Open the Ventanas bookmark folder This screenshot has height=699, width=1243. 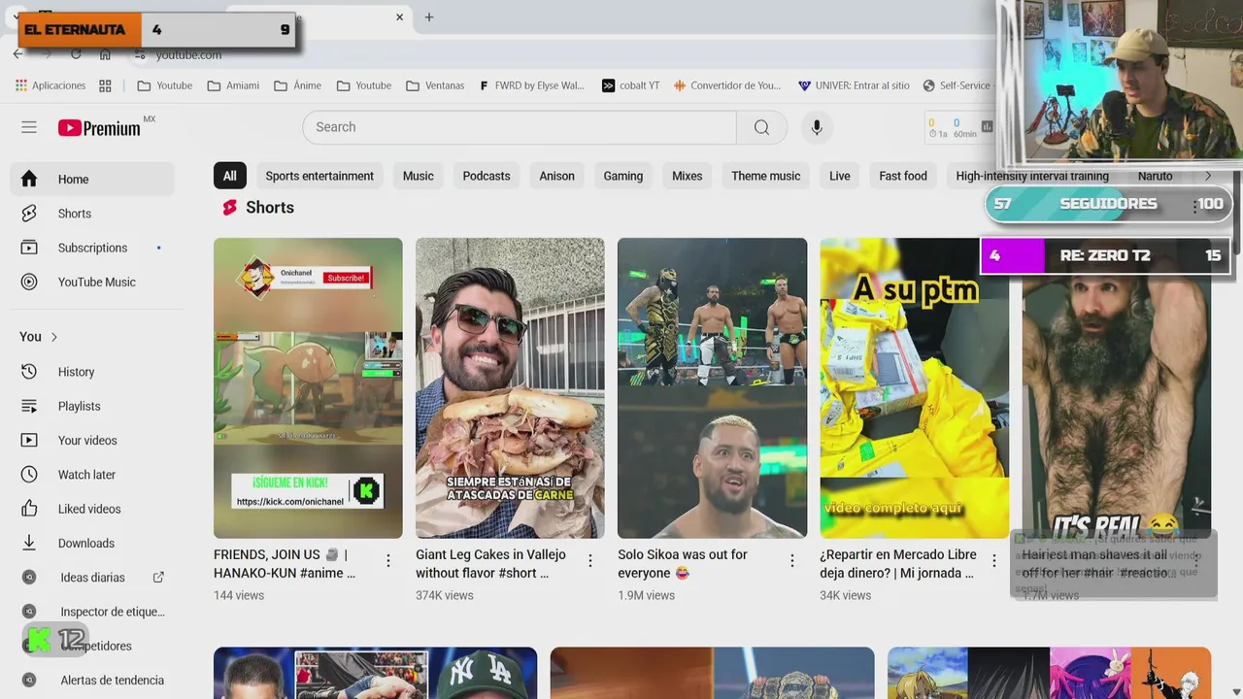point(435,85)
